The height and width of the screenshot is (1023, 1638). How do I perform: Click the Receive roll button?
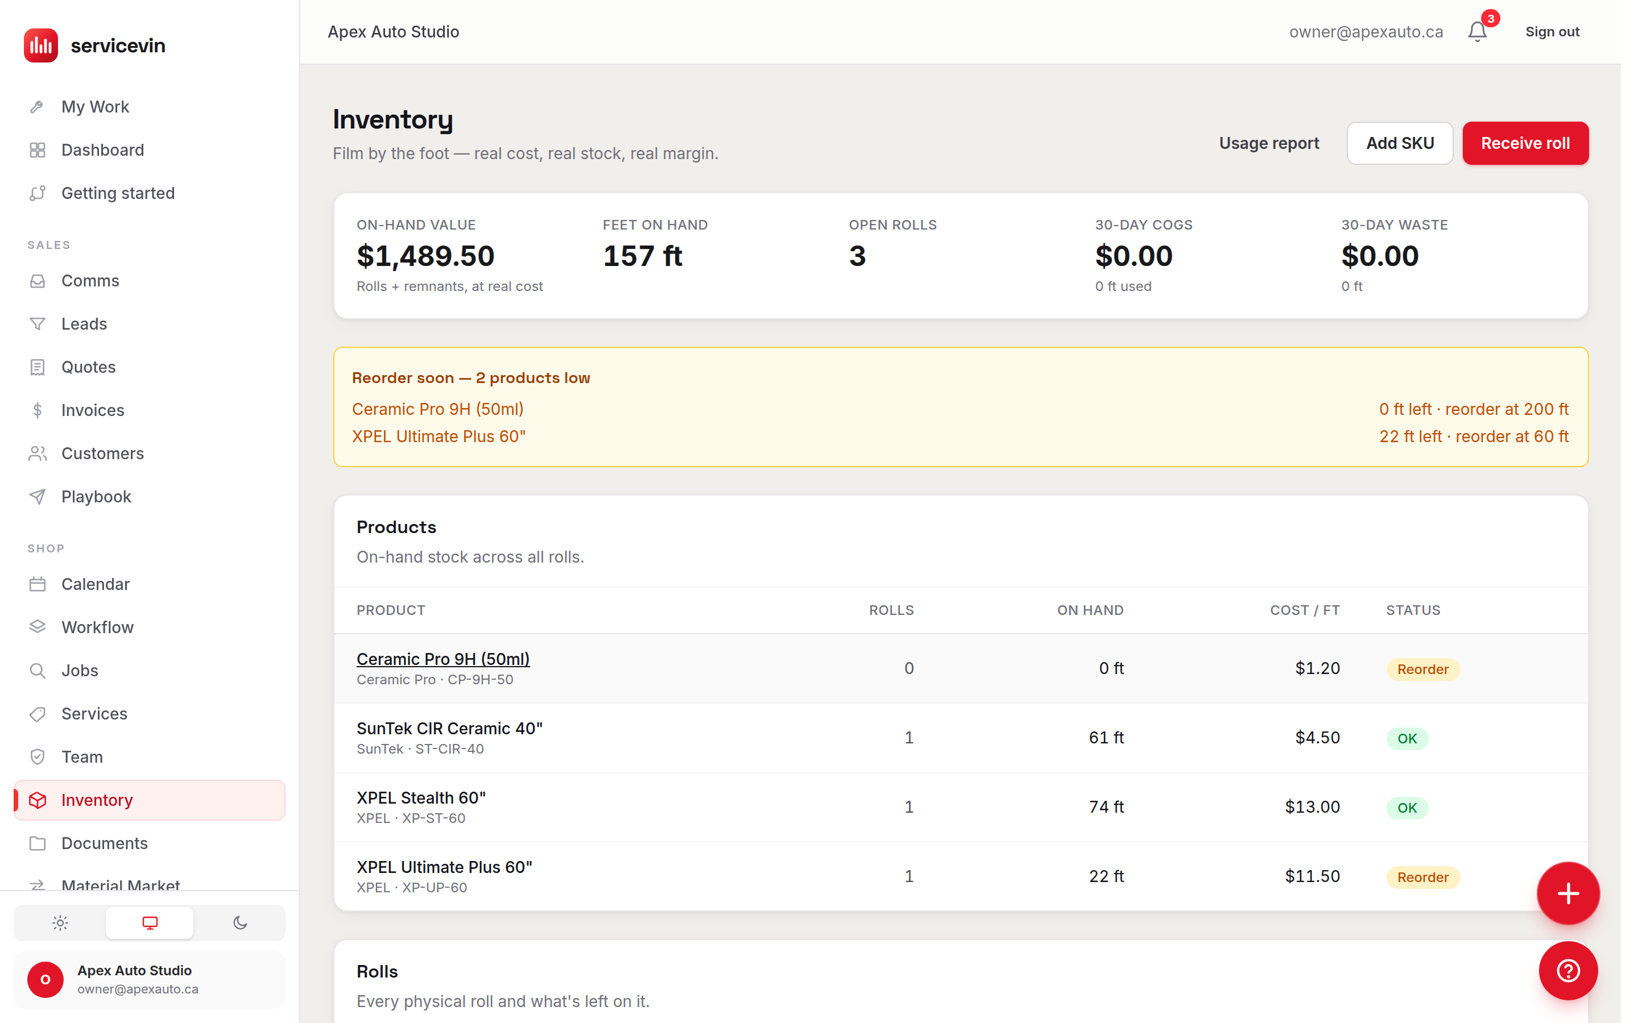[x=1525, y=143]
